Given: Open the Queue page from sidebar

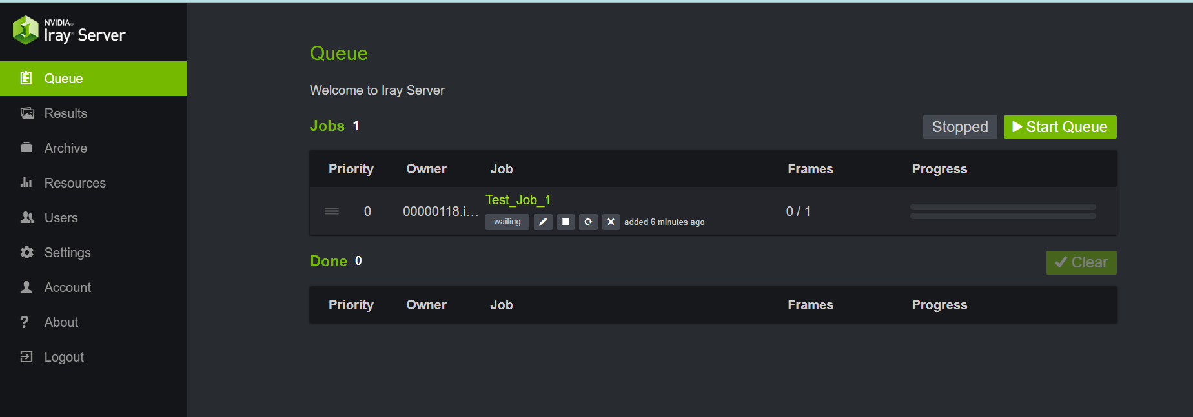Looking at the screenshot, I should [x=63, y=79].
